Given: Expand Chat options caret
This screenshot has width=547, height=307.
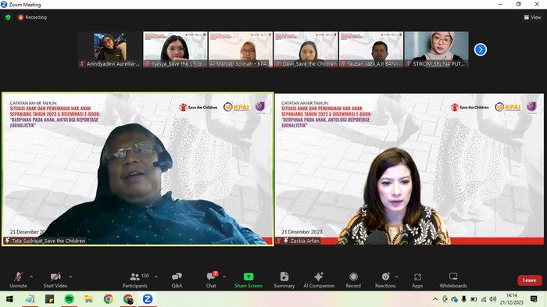Looking at the screenshot, I should [224, 277].
